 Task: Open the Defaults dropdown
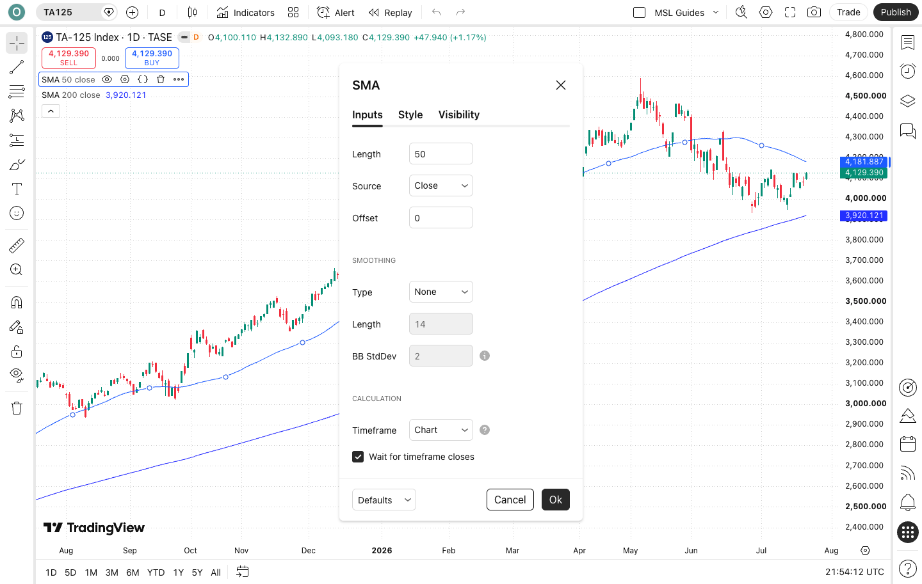point(384,500)
